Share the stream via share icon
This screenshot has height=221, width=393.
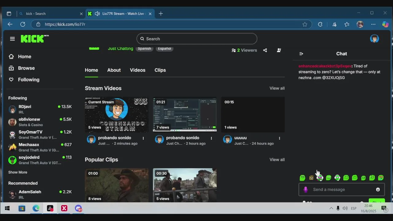265,50
